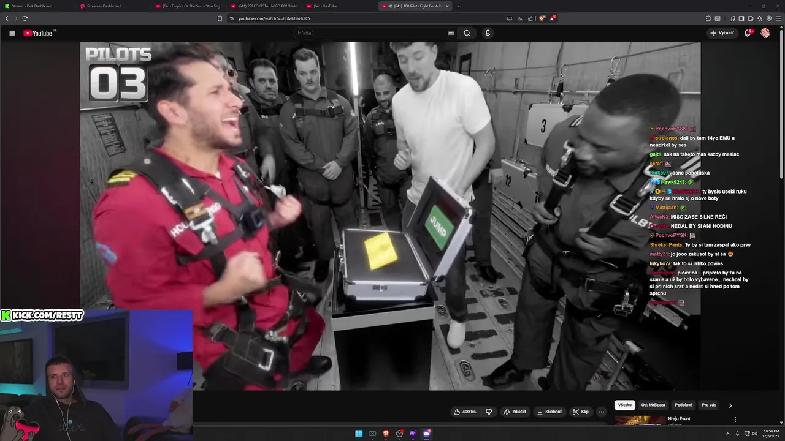Click the share page icon in address bar
Viewport: 785px width, 441px height.
pyautogui.click(x=530, y=18)
